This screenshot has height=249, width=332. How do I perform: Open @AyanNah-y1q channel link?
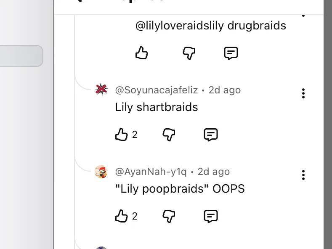coord(151,172)
